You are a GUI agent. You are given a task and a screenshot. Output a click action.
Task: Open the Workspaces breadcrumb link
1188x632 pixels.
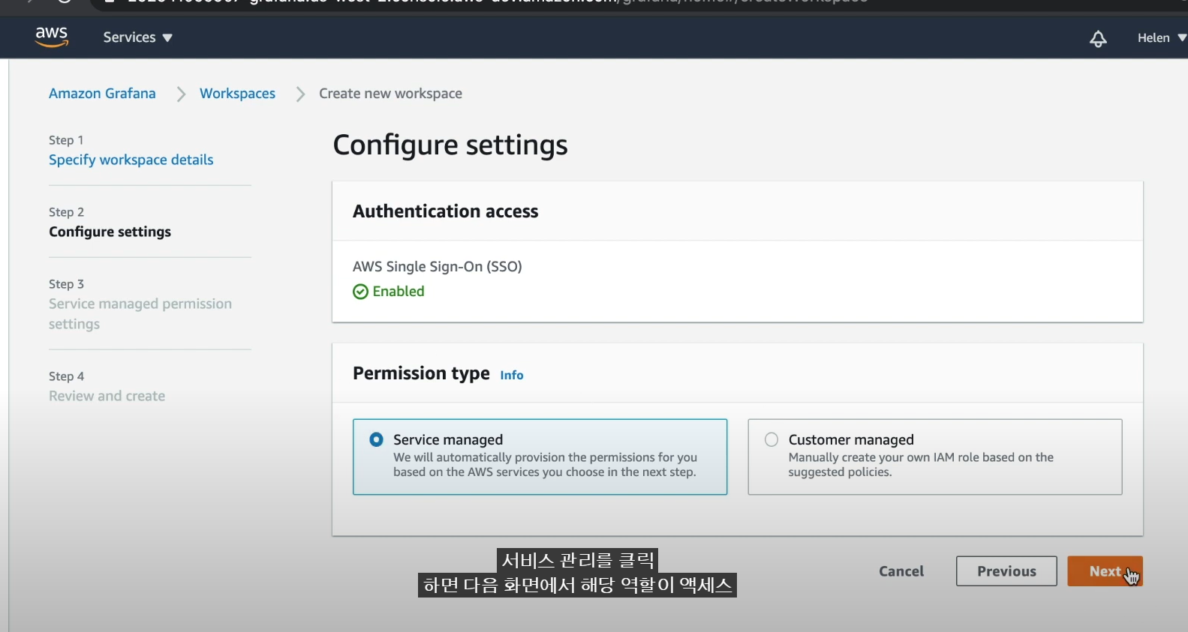pyautogui.click(x=237, y=94)
